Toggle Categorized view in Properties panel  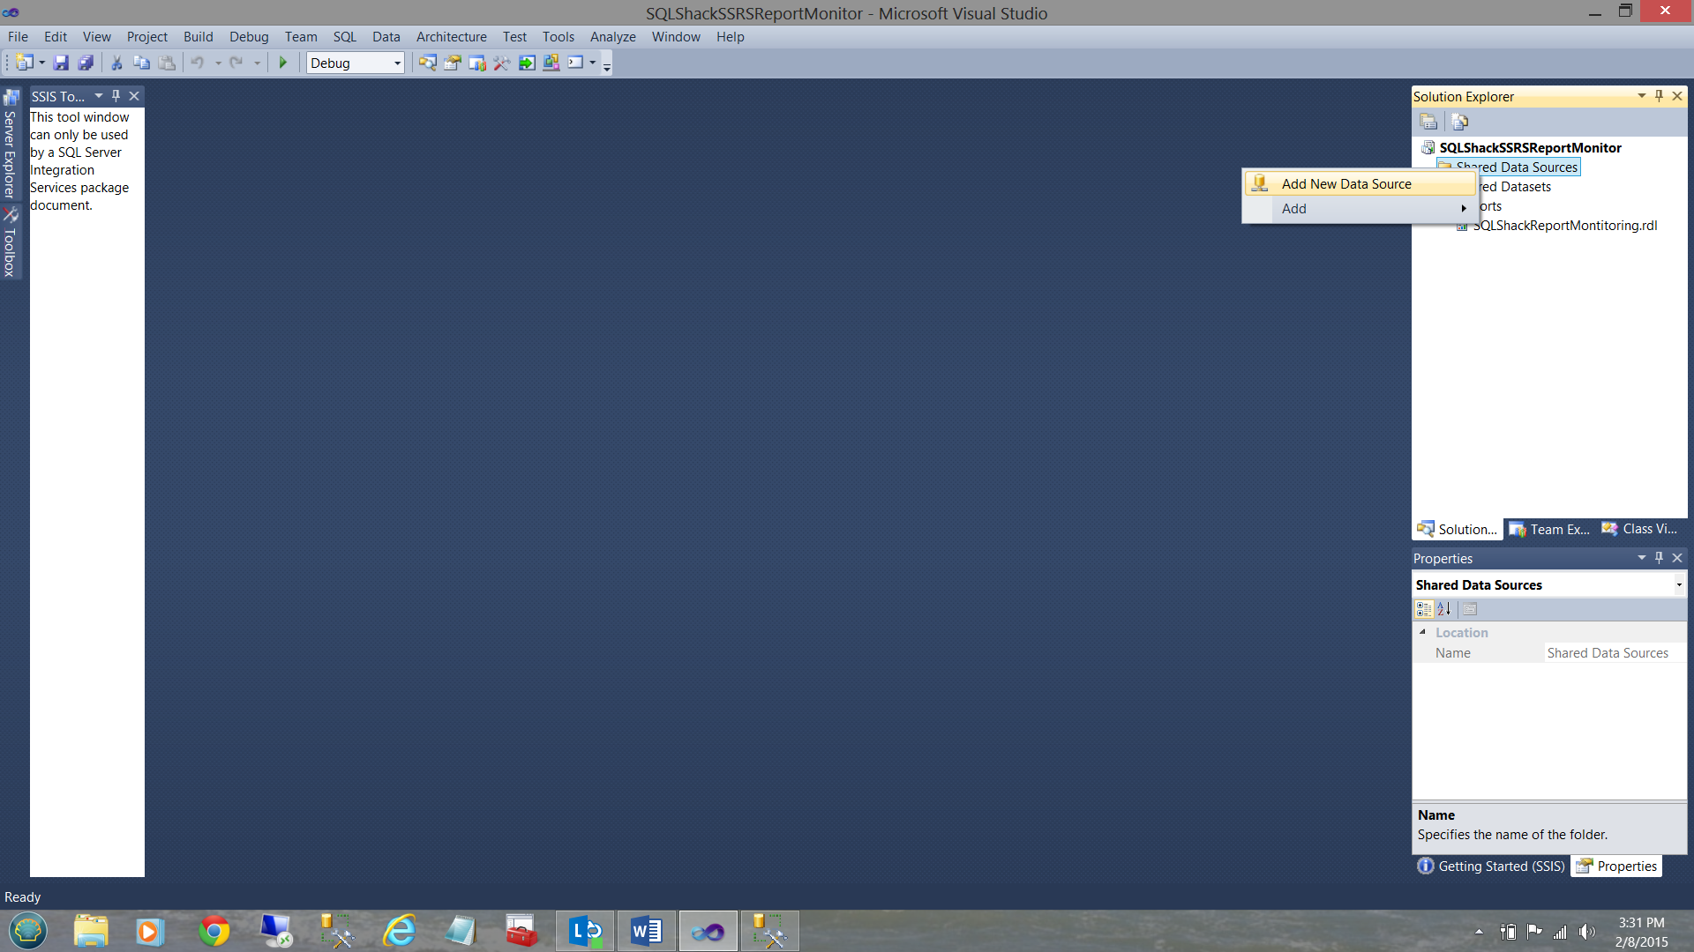1423,609
